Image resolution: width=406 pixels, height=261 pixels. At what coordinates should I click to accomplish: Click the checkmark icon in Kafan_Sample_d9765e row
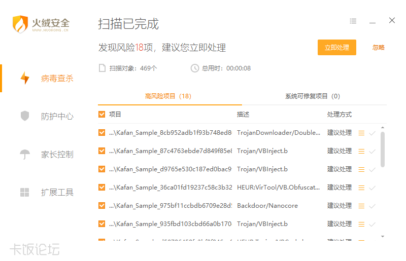pyautogui.click(x=372, y=170)
